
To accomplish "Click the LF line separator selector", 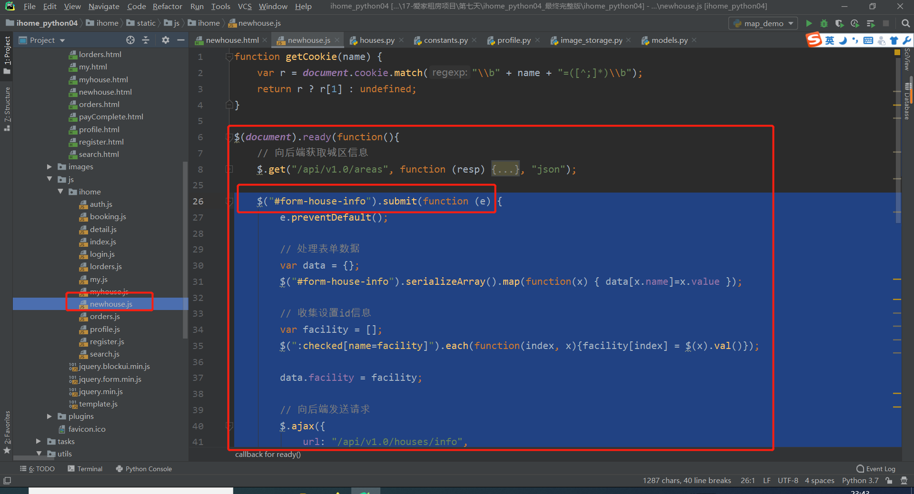I will point(766,481).
